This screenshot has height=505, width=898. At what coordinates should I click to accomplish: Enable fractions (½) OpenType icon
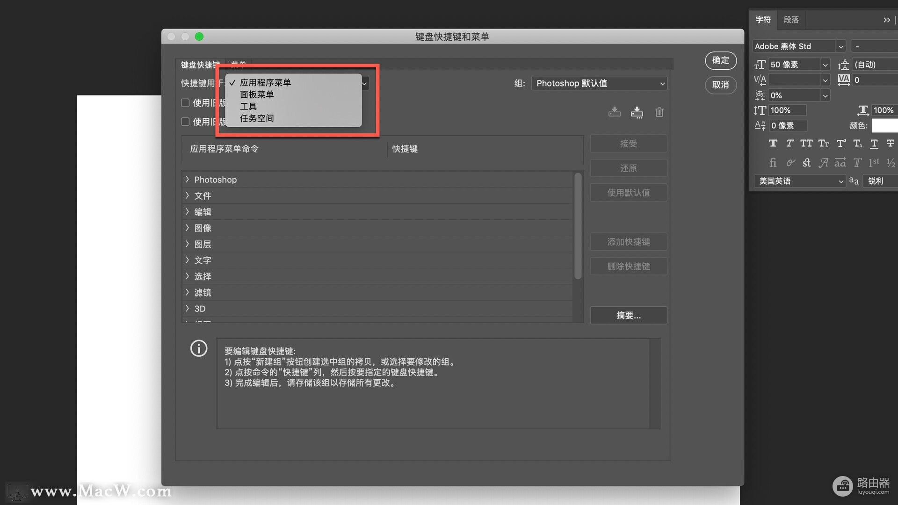click(x=891, y=163)
